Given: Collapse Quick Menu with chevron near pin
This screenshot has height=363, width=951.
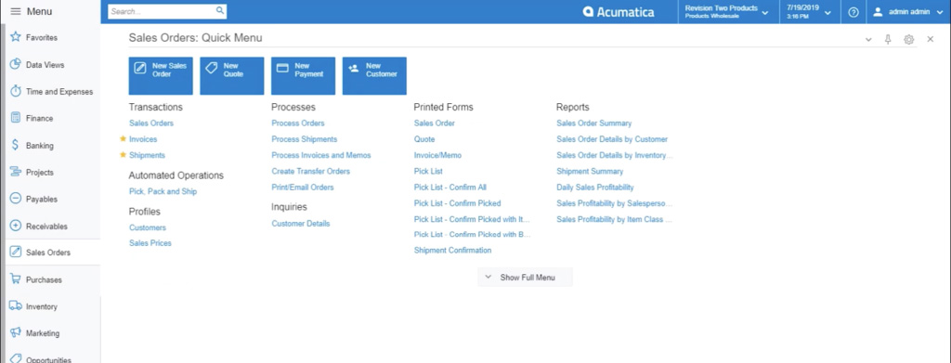Looking at the screenshot, I should [868, 39].
